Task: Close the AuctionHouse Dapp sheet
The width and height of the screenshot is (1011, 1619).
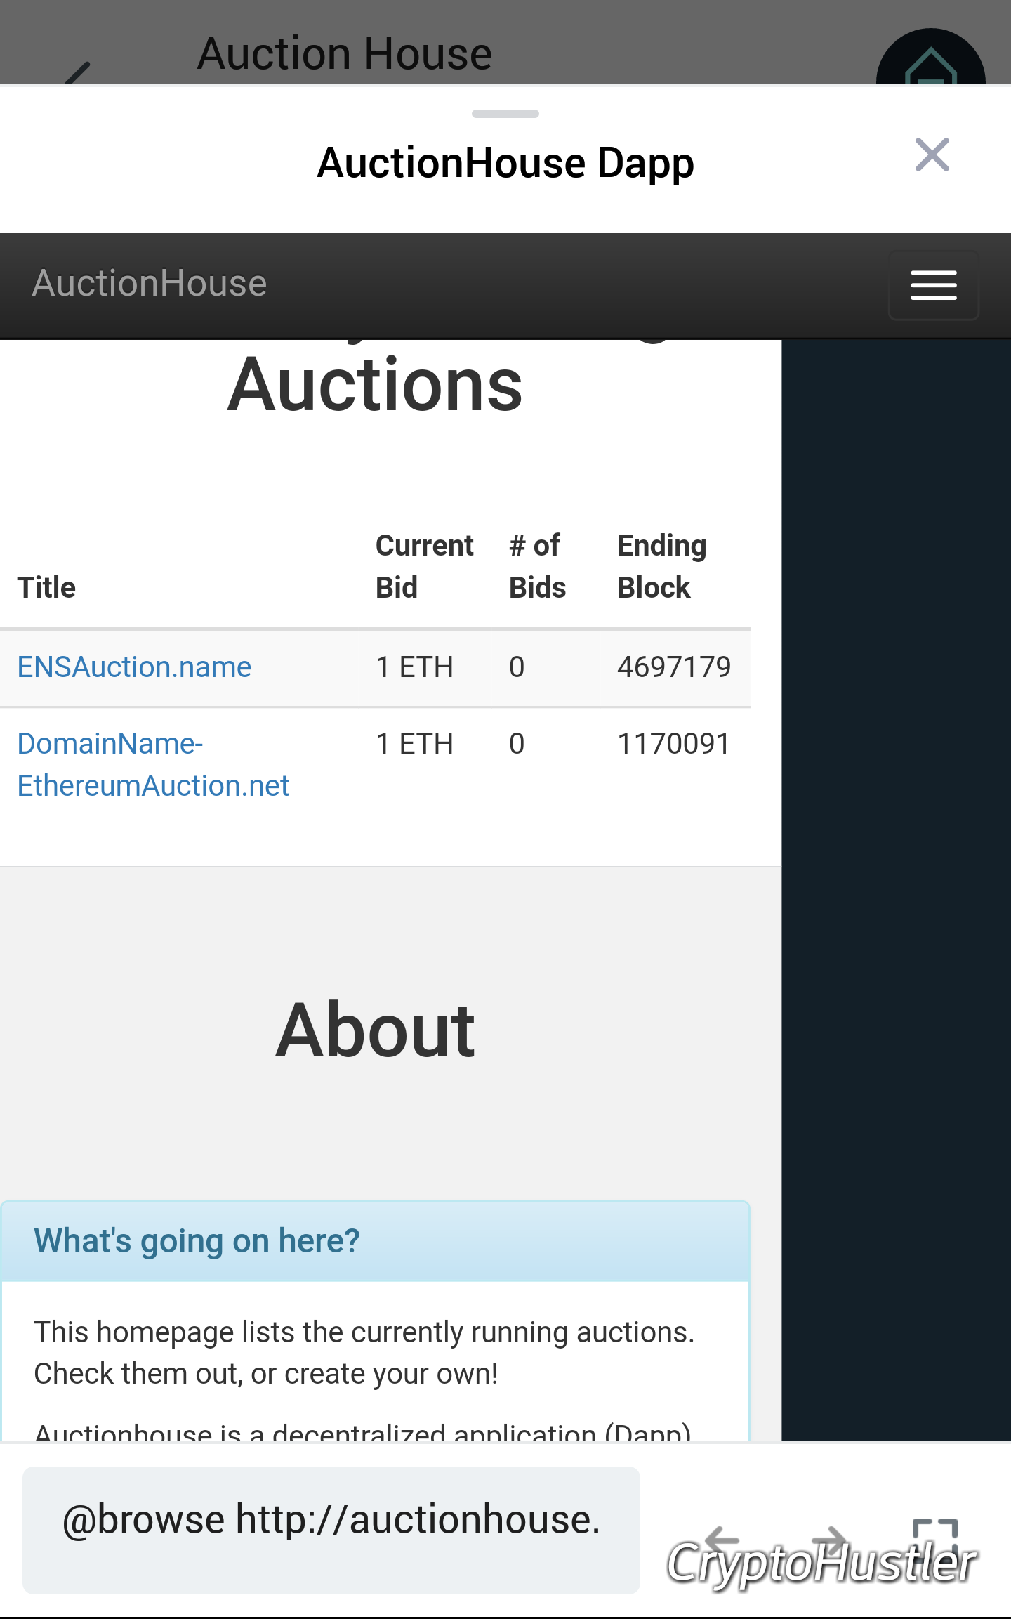Action: tap(932, 155)
